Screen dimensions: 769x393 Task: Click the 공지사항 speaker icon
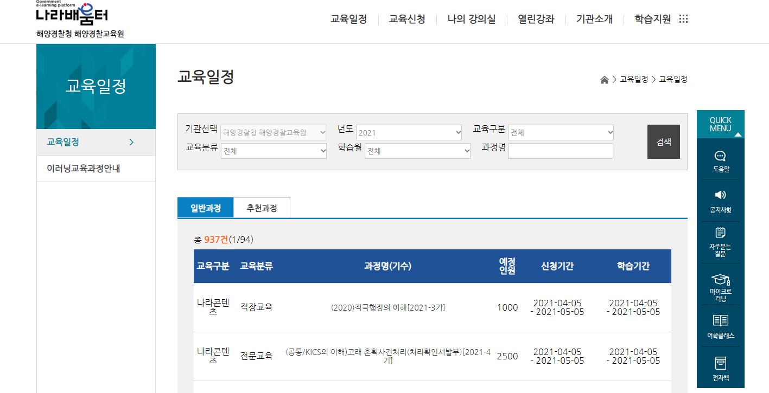(x=720, y=201)
